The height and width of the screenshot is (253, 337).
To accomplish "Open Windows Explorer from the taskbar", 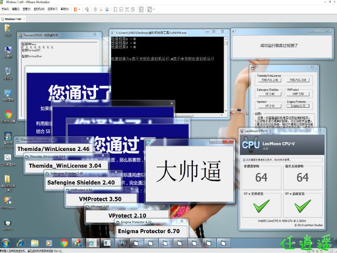I will pyautogui.click(x=35, y=243).
